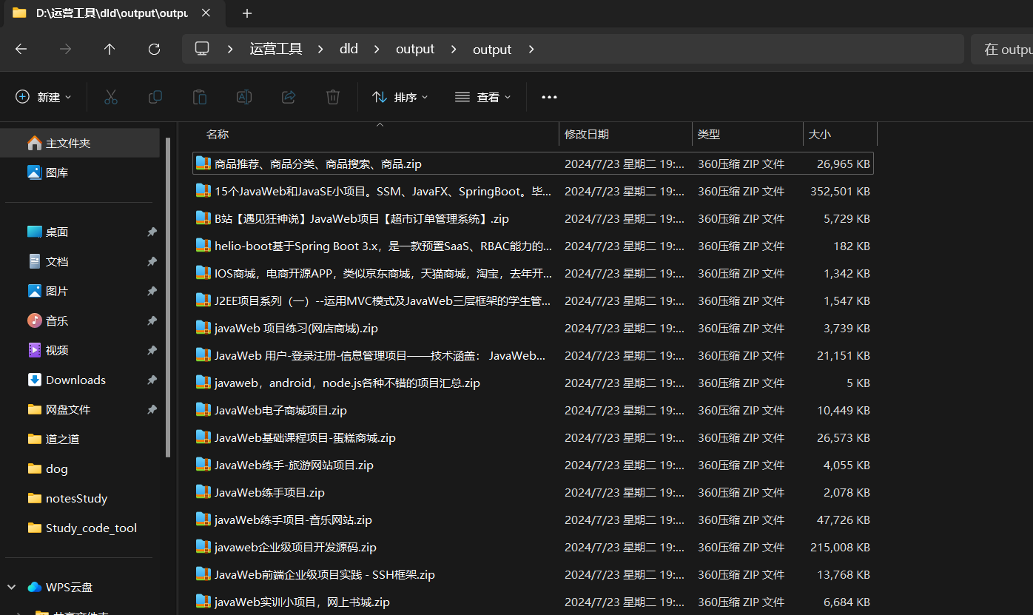
Task: Select B站【遇见狂神说】JavaWeb项目 zip file
Action: point(533,218)
